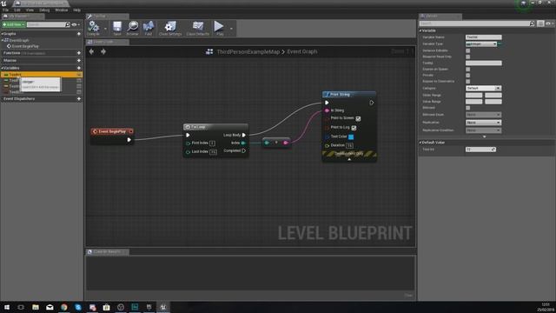Collapse the Default Value section
Viewport: 556px width, 313px height.
pyautogui.click(x=420, y=143)
